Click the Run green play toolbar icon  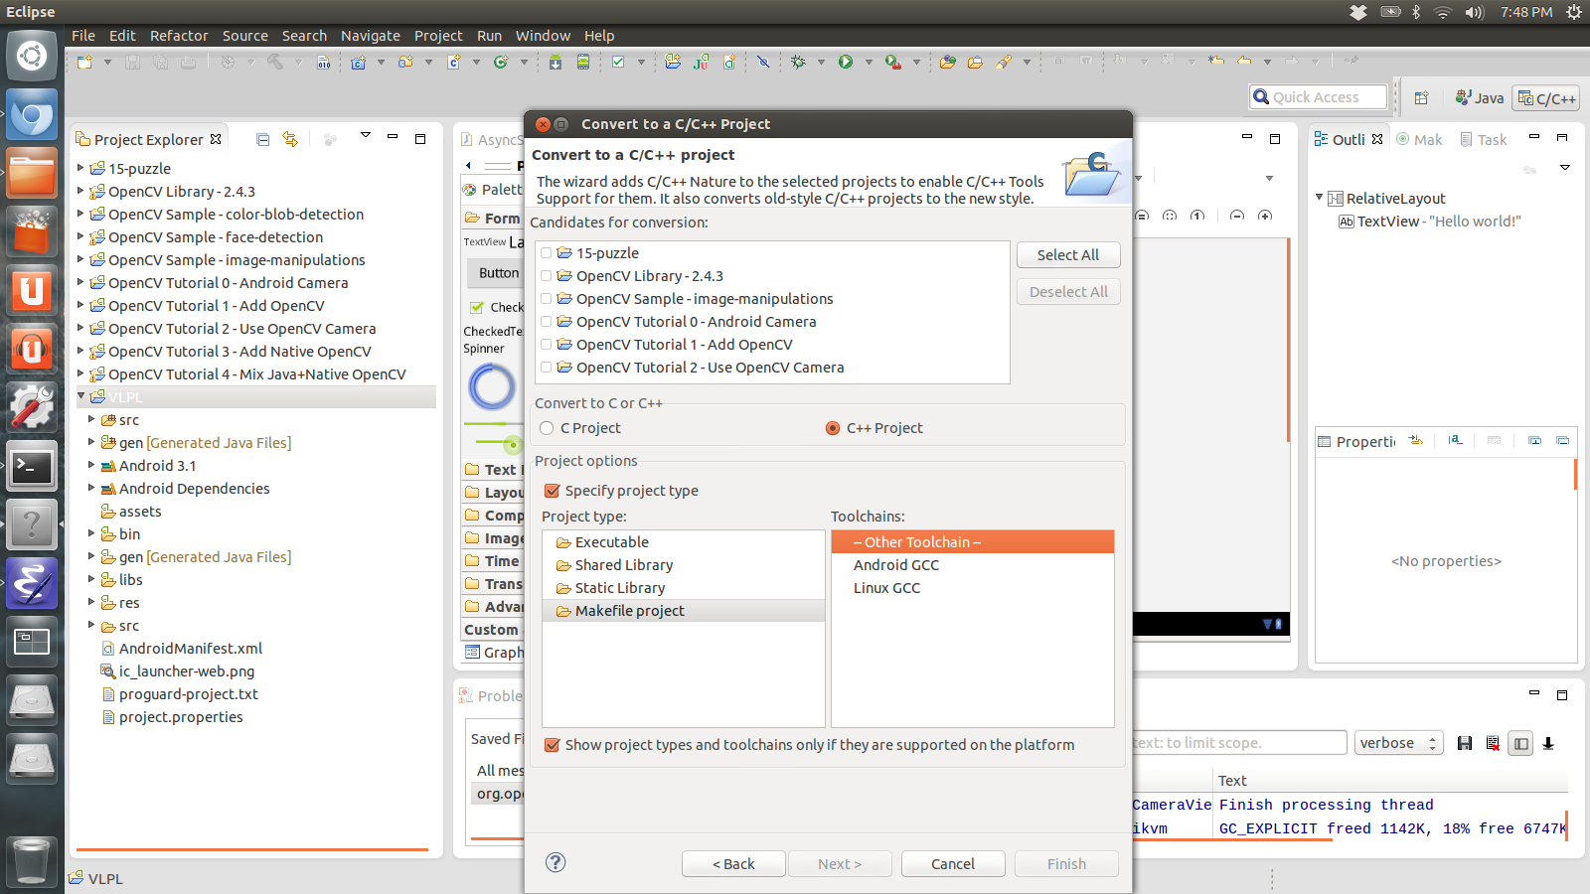click(x=846, y=62)
